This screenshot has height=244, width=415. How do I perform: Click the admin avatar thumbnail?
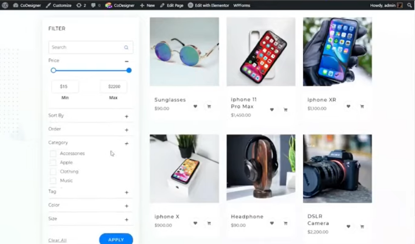[400, 5]
